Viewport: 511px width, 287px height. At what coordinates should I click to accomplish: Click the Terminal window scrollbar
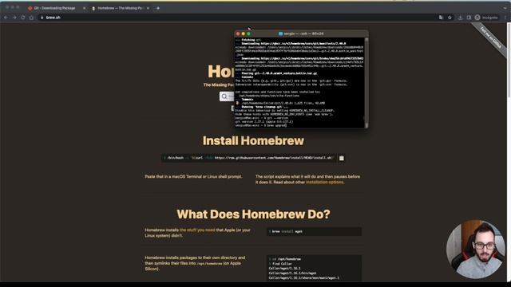[x=366, y=82]
